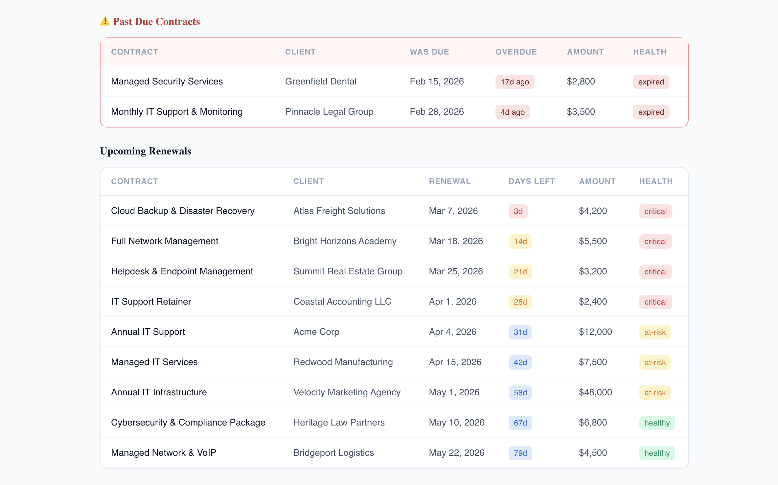Screen dimensions: 778x485
Task: Click the 17d ago overdue badge
Action: (x=515, y=82)
